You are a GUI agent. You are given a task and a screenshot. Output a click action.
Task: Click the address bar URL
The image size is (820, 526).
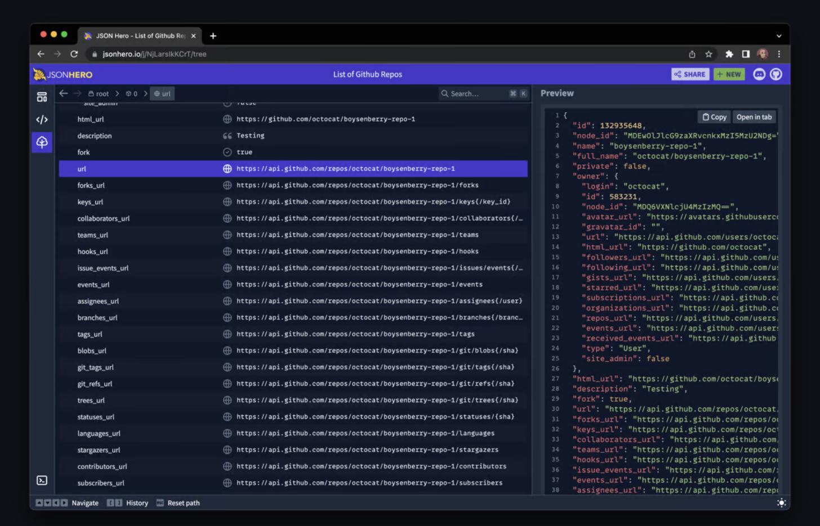[x=154, y=54]
